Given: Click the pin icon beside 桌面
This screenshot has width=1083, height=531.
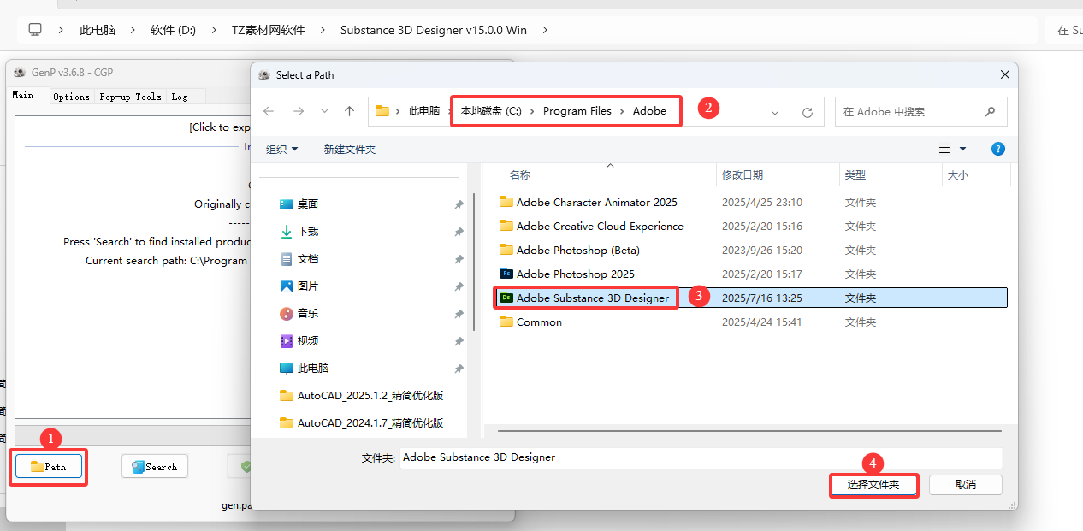Looking at the screenshot, I should point(459,204).
